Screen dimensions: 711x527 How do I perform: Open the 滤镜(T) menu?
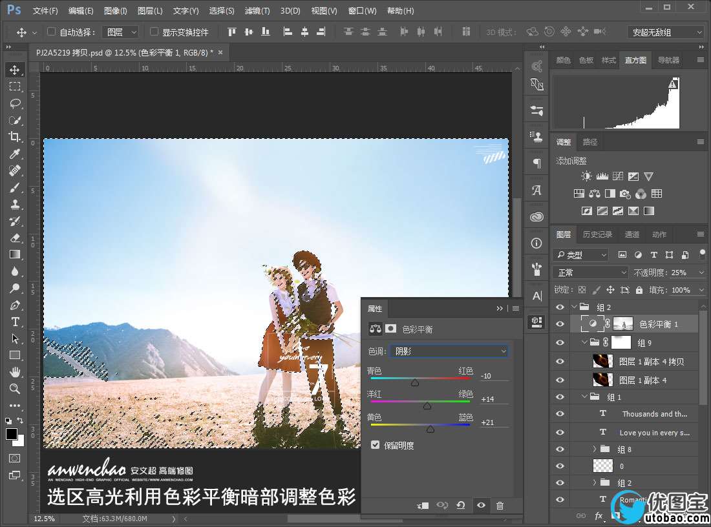click(x=257, y=11)
